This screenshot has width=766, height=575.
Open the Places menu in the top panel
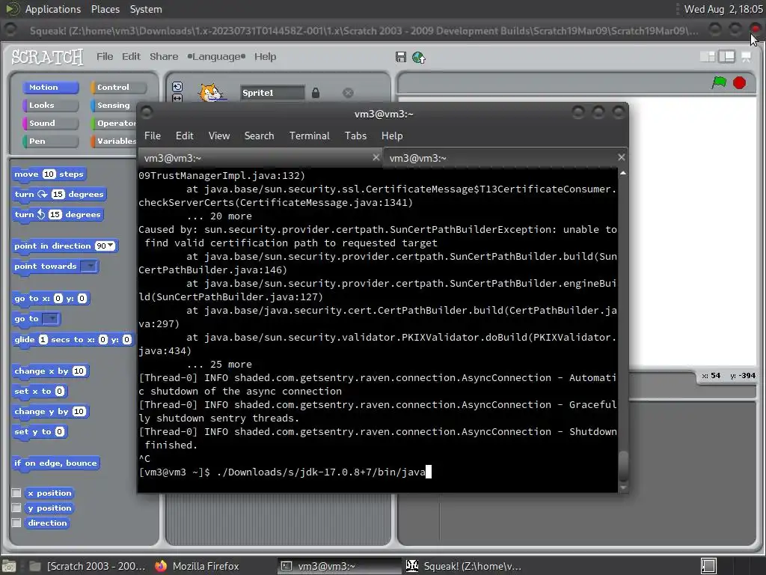pos(105,9)
